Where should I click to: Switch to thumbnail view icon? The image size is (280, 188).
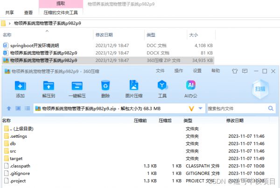coord(18,108)
